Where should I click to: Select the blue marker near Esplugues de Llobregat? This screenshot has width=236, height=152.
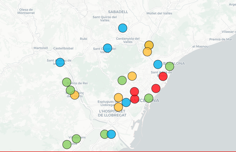pyautogui.click(x=126, y=102)
